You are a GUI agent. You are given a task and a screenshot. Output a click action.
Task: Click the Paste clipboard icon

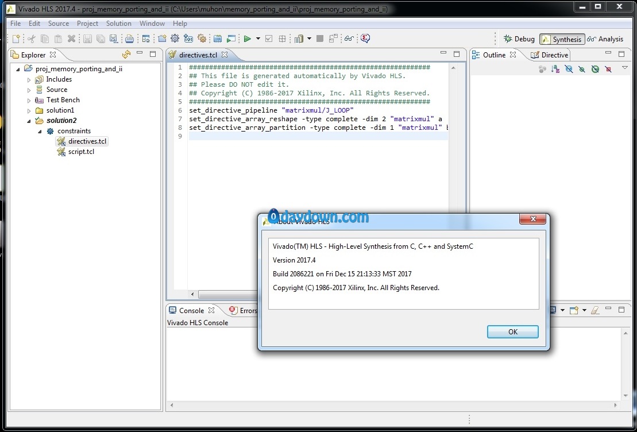coord(58,38)
